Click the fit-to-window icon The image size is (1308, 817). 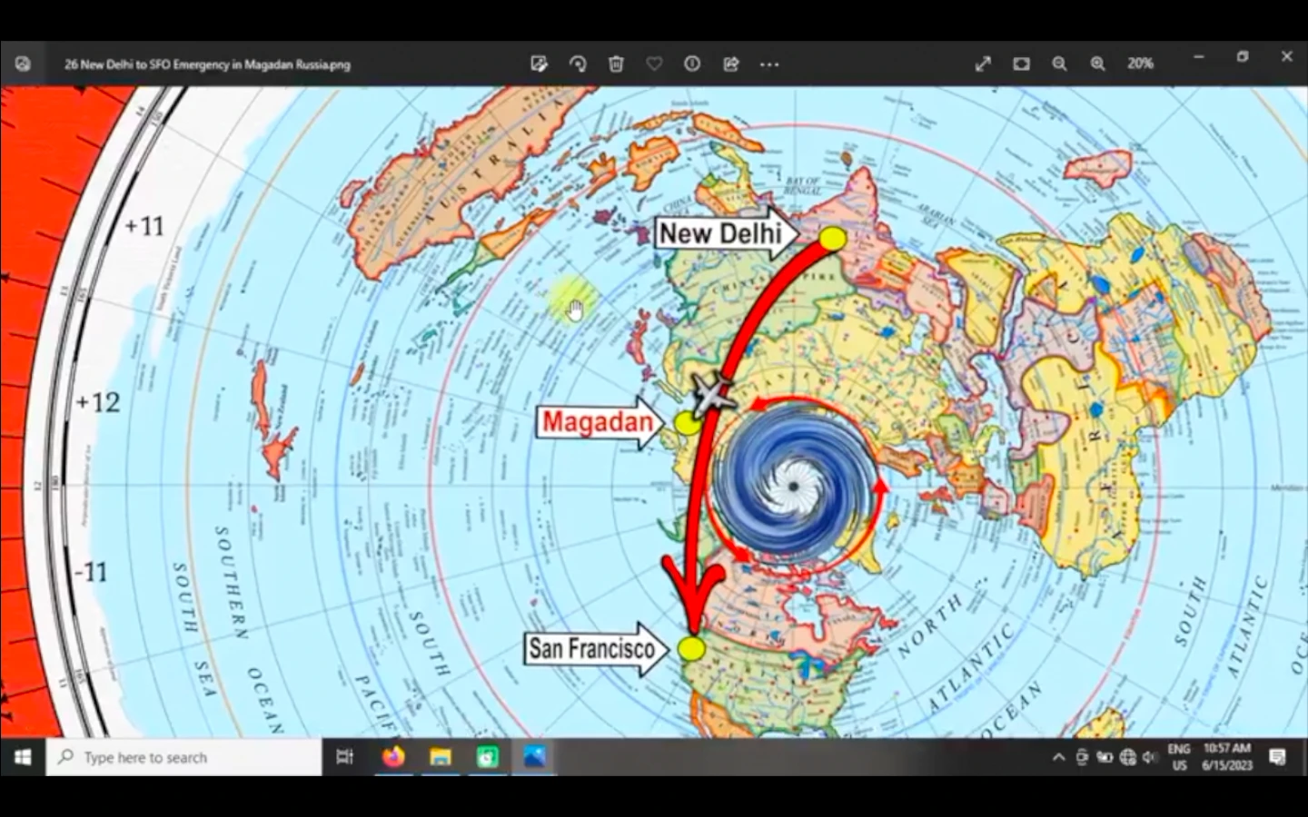tap(1021, 64)
